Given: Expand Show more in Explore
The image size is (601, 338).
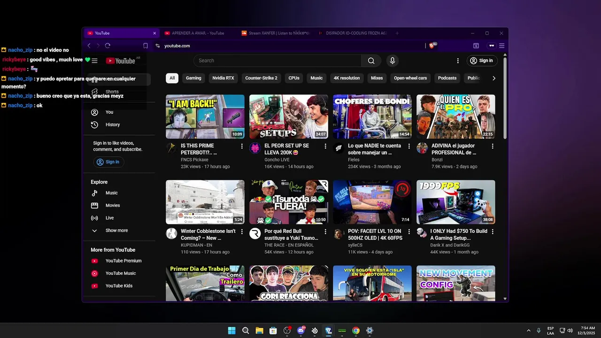Looking at the screenshot, I should point(119,230).
